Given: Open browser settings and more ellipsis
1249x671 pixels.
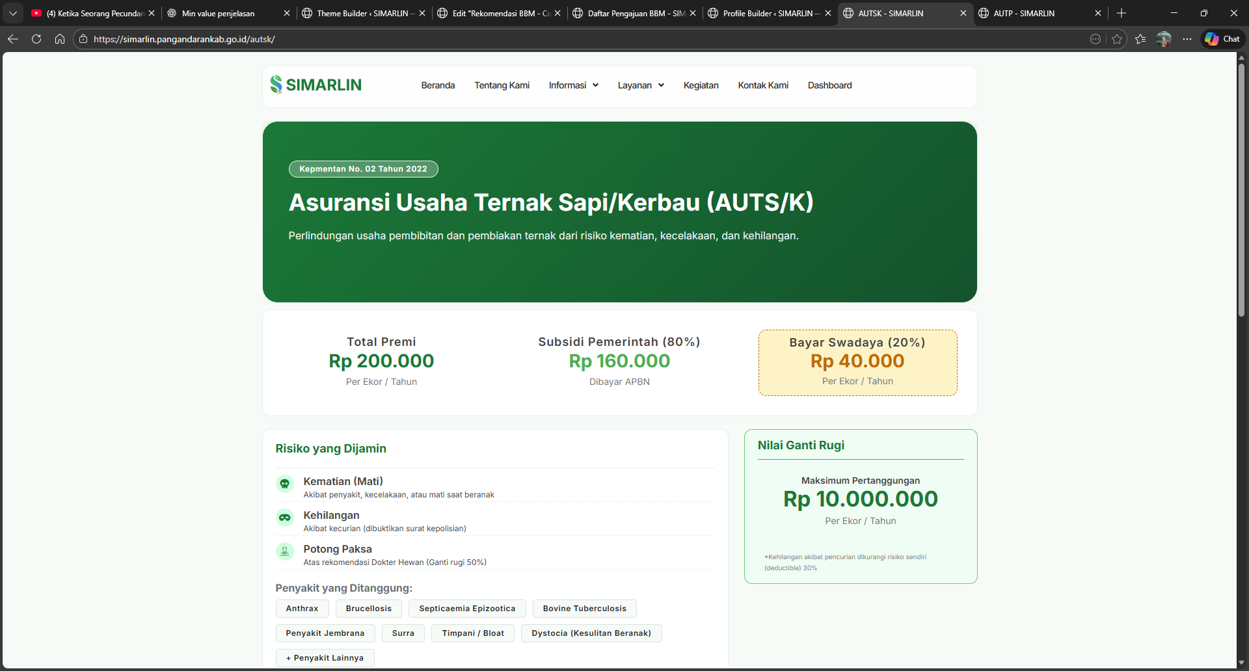Looking at the screenshot, I should pos(1187,39).
